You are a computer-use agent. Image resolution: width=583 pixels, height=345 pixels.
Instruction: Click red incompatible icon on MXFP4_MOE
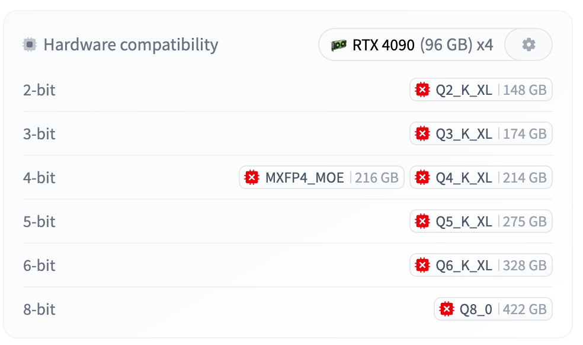tap(252, 177)
